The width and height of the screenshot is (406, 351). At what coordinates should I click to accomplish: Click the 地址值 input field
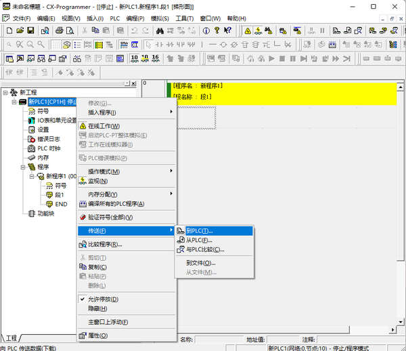click(x=284, y=339)
